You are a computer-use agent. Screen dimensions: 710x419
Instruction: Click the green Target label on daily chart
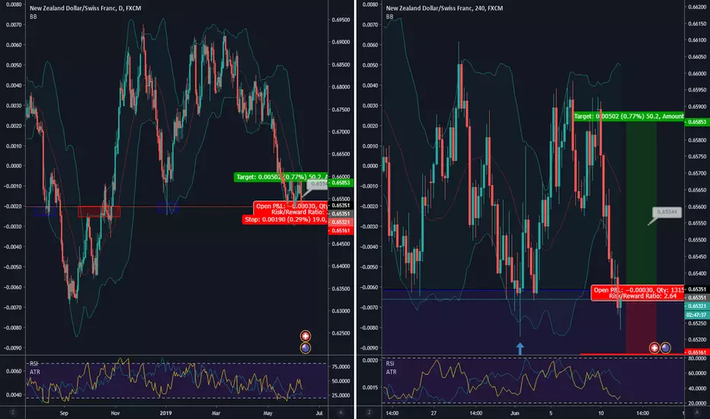click(281, 177)
